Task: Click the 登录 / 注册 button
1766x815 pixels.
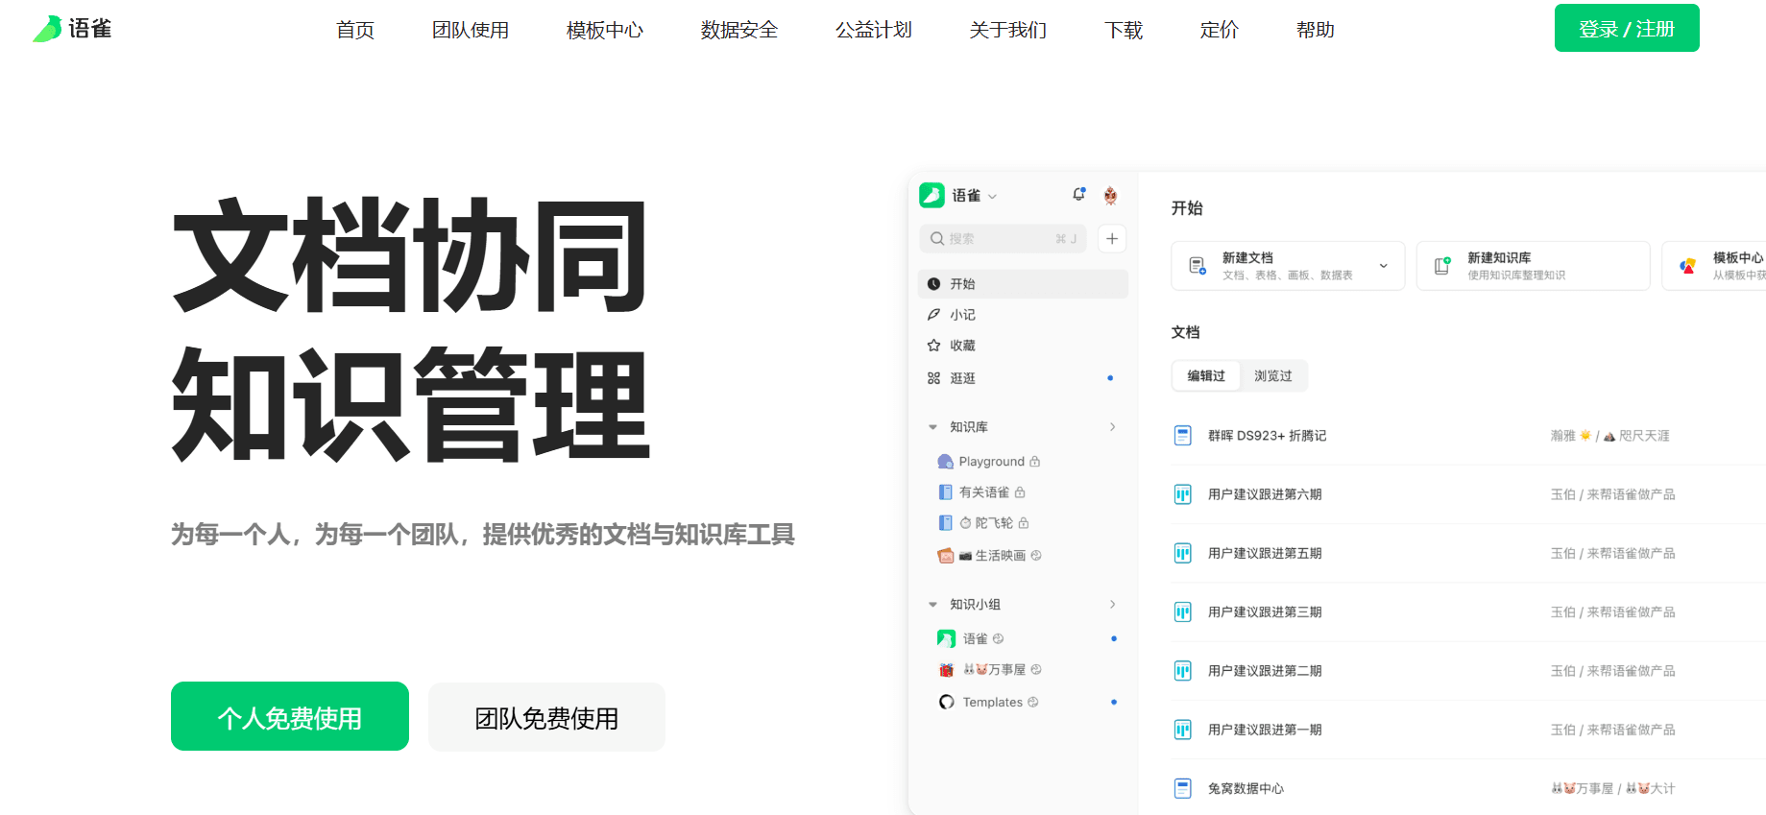Action: tap(1627, 28)
